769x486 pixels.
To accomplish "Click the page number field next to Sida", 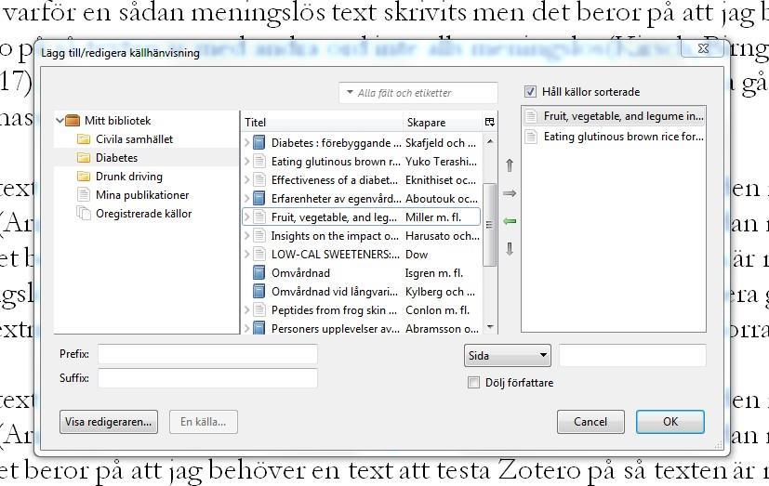I will [x=632, y=356].
